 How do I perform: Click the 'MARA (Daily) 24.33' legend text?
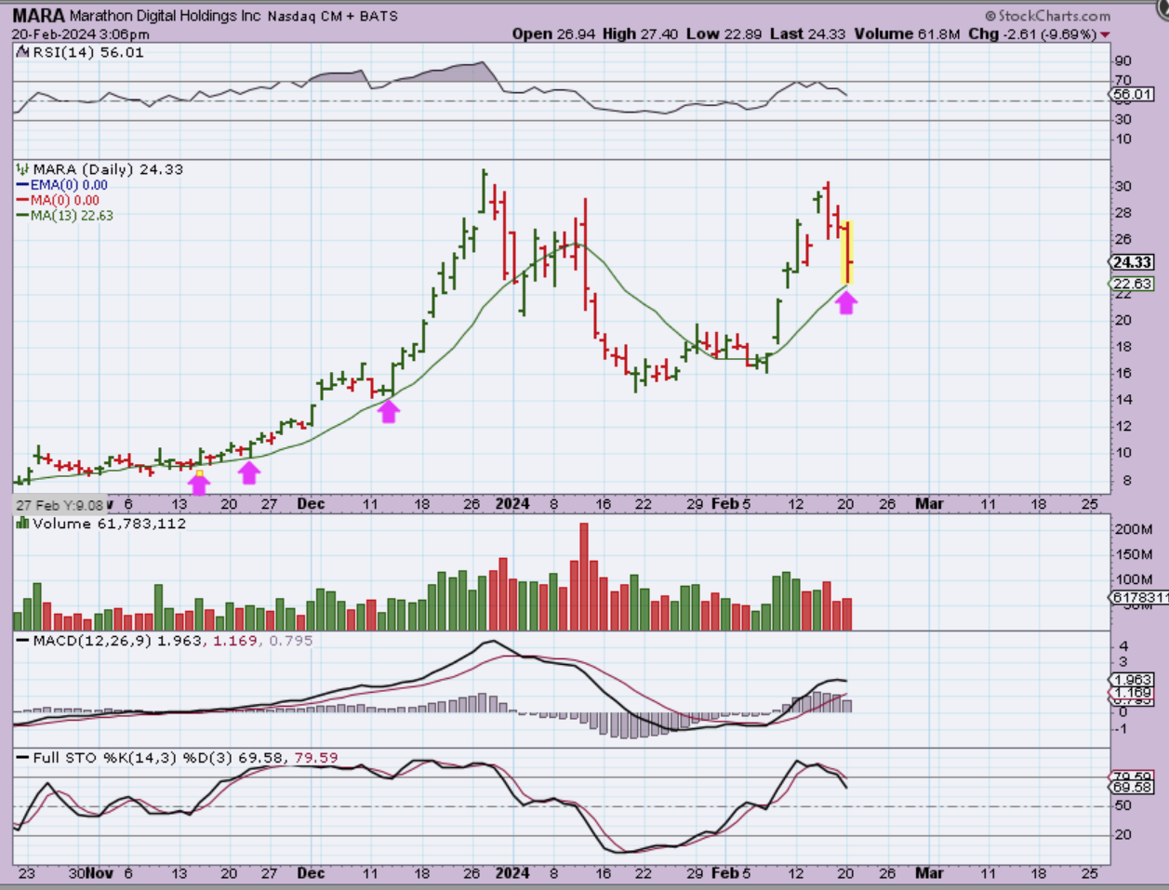[x=108, y=169]
